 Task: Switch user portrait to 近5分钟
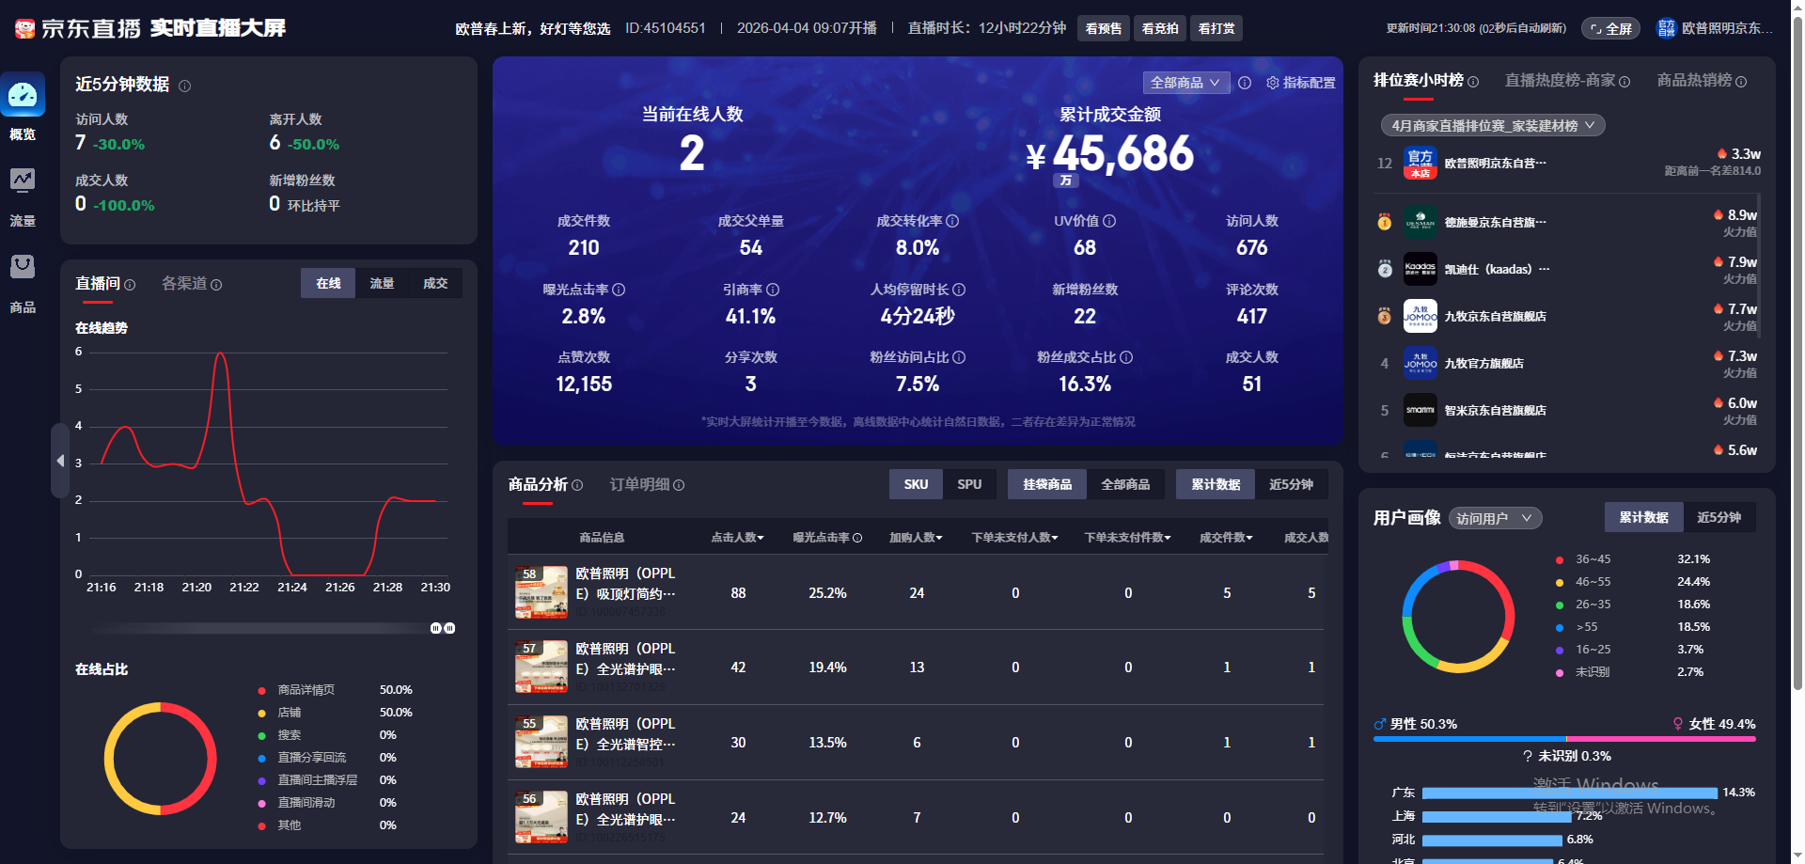[1719, 517]
